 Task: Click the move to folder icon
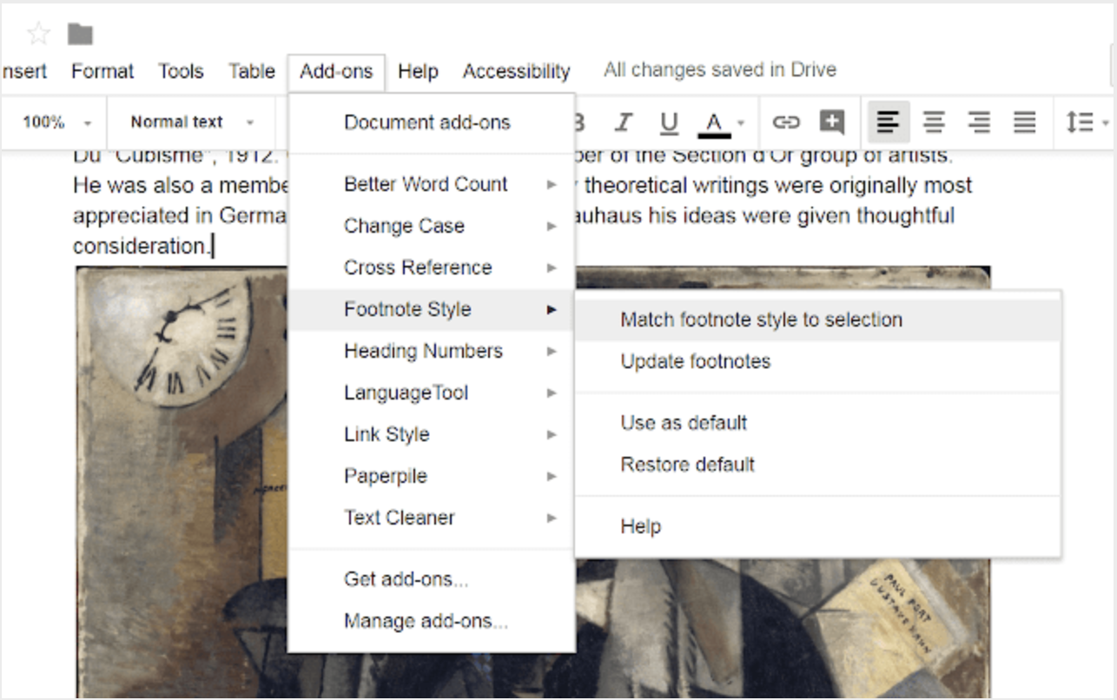[x=81, y=34]
